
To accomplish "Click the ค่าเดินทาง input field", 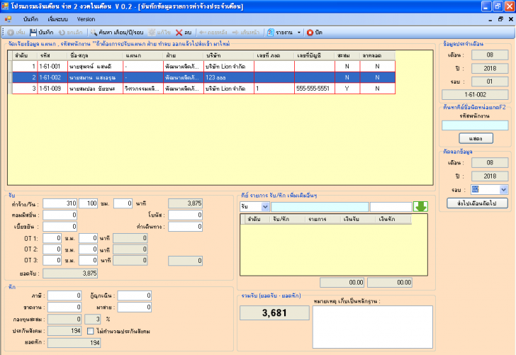I will pyautogui.click(x=185, y=226).
